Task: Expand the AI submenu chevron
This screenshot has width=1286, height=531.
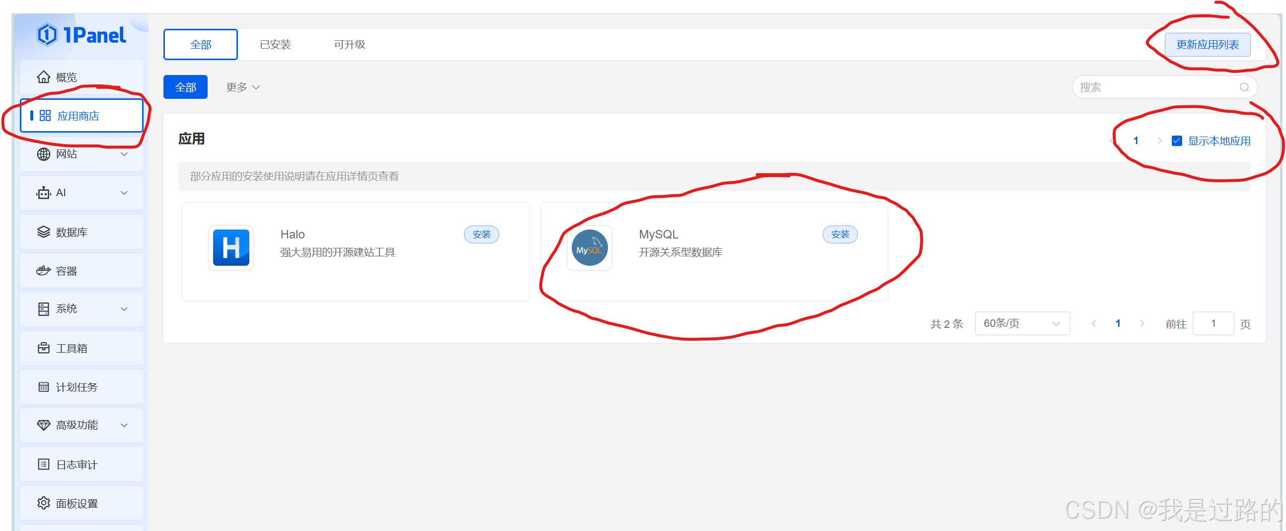Action: 124,193
